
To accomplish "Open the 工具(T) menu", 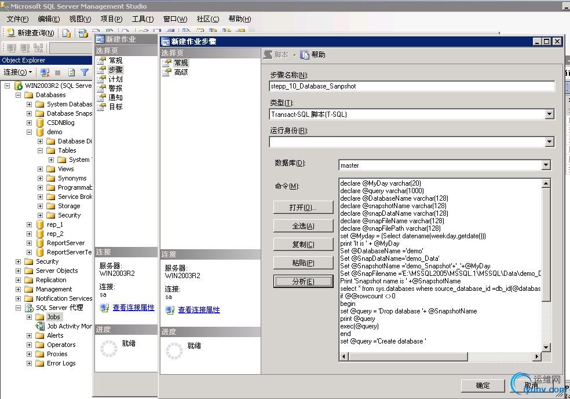I will click(142, 19).
